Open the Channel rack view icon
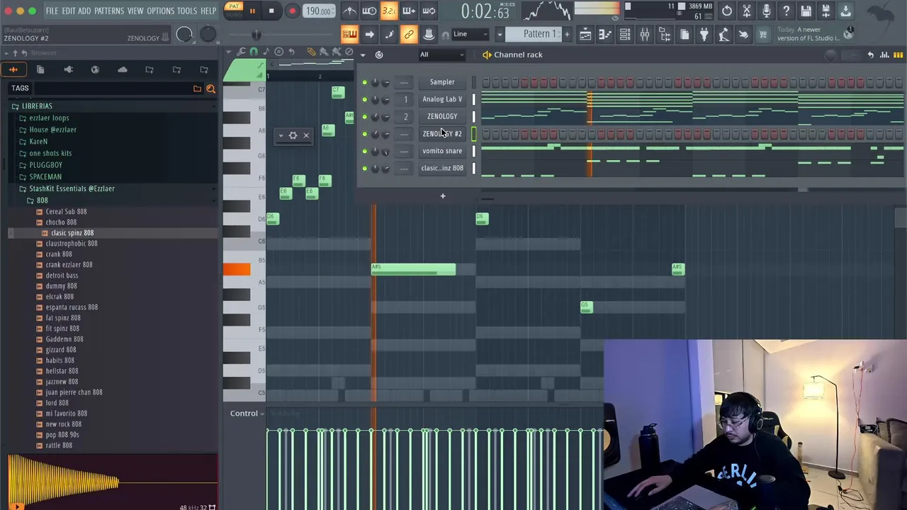Screen dimensions: 907x510 click(625, 34)
